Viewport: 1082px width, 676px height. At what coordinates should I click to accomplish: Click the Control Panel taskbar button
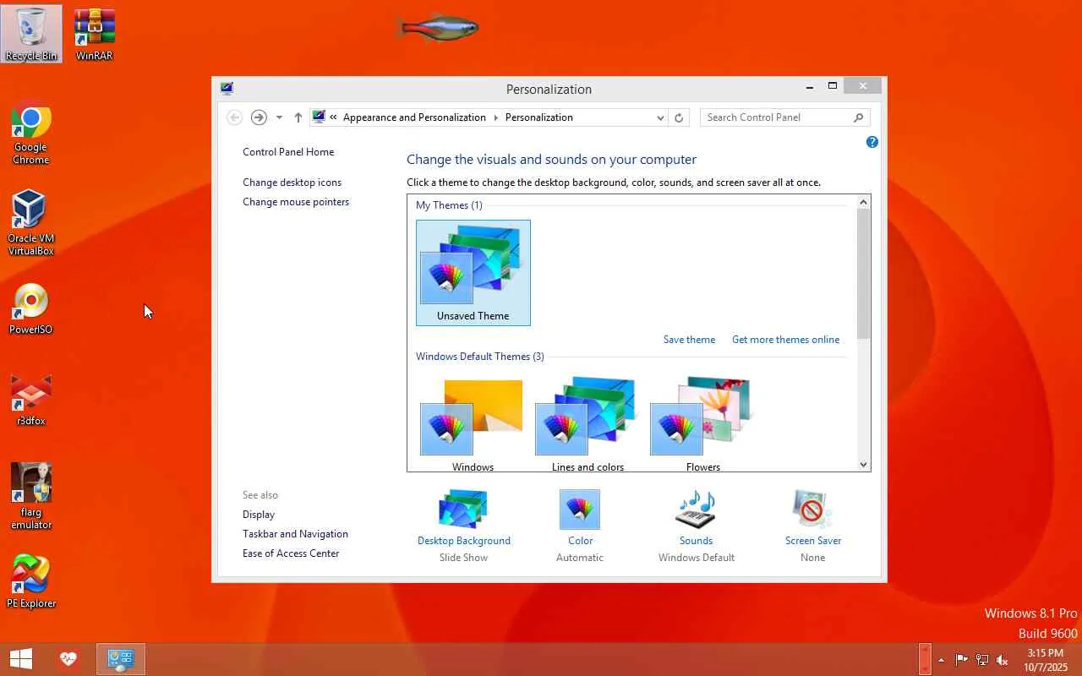pyautogui.click(x=121, y=659)
